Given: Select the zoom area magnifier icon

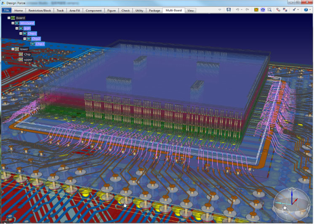Looking at the screenshot, I should [269, 10].
